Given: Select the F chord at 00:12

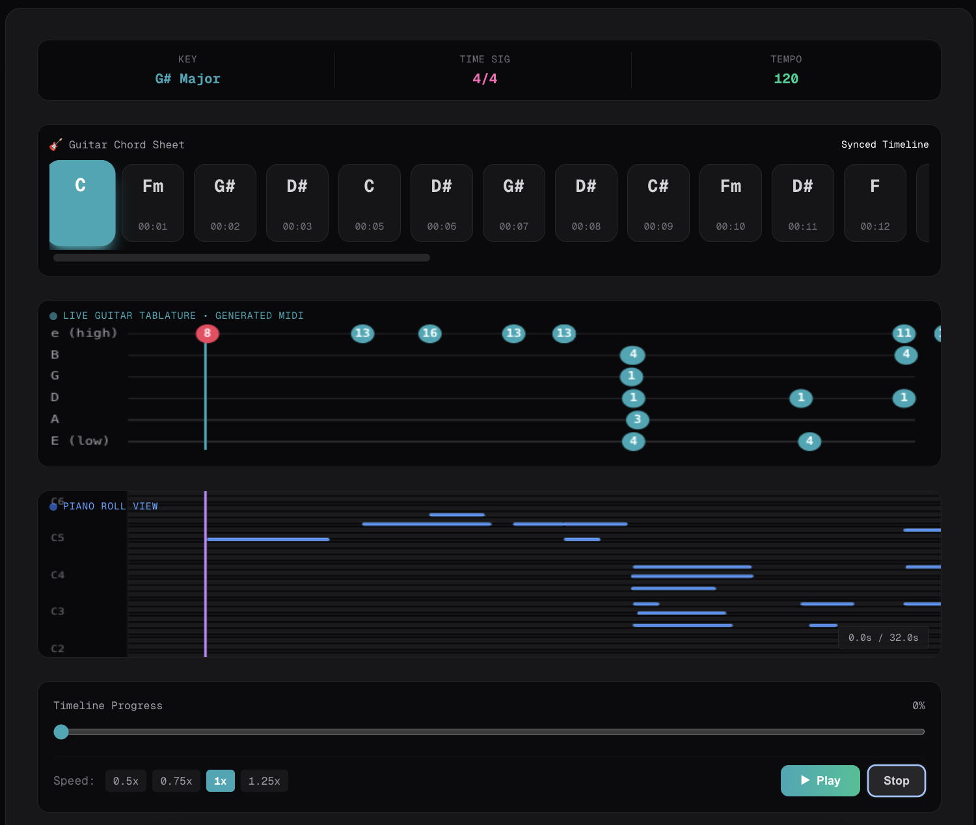Looking at the screenshot, I should pos(875,203).
